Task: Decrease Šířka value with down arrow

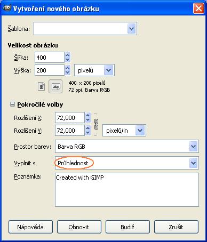Action: click(x=68, y=60)
